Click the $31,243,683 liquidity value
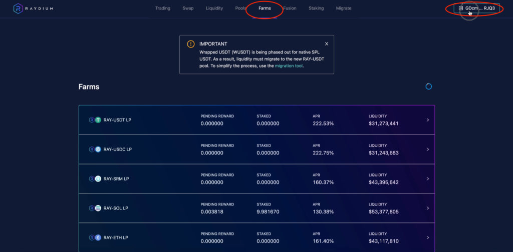 click(383, 153)
